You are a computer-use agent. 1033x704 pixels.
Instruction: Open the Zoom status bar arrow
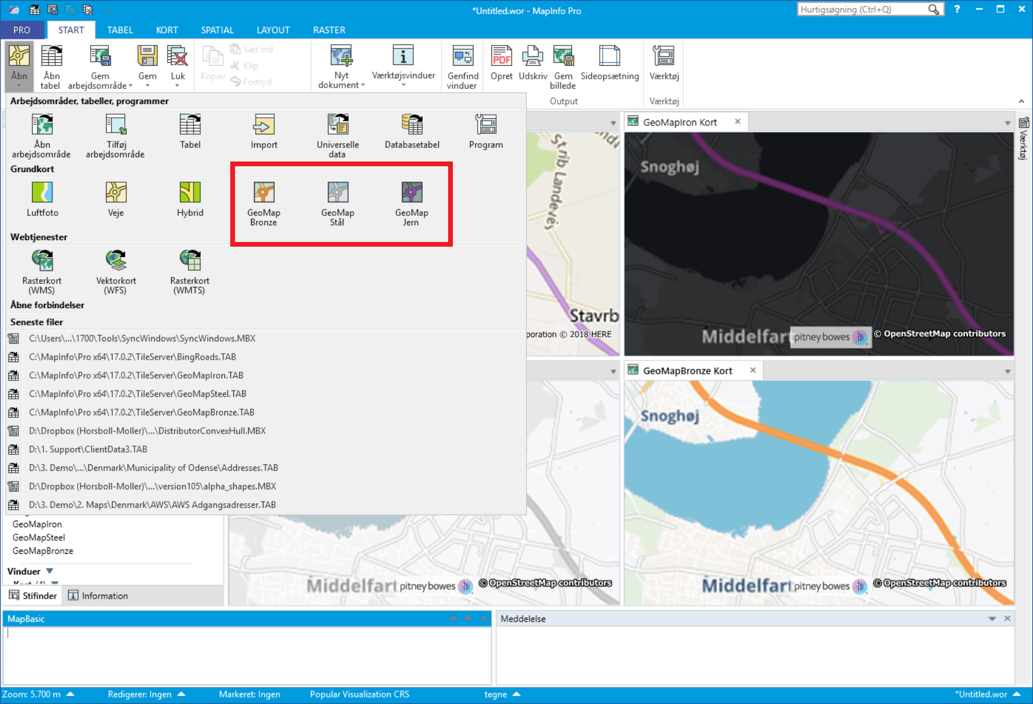click(70, 694)
